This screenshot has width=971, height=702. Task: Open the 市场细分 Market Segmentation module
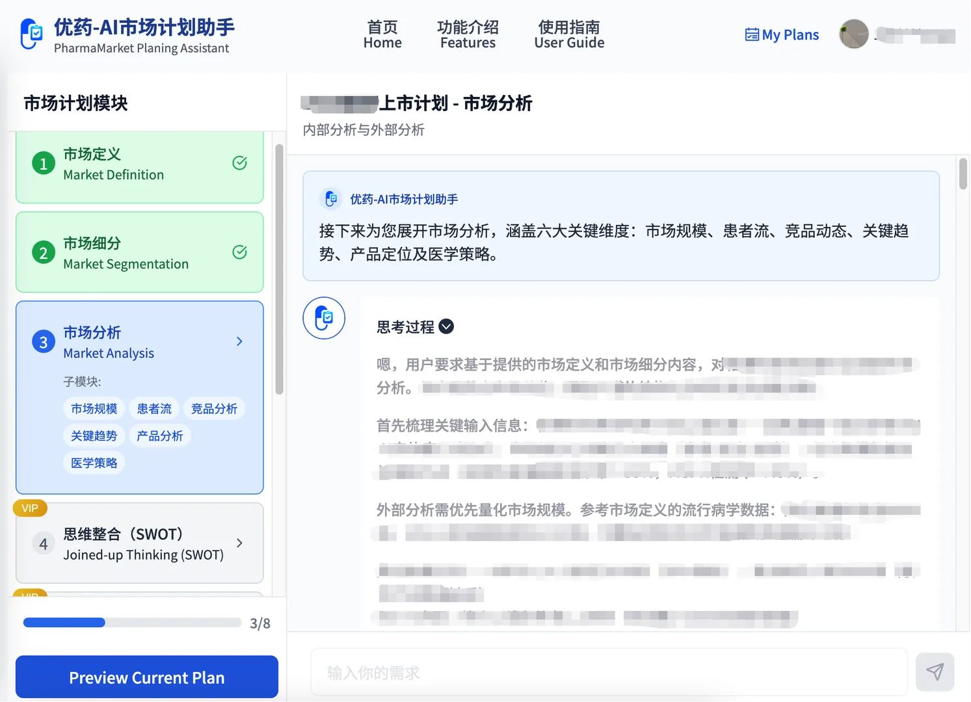point(140,252)
